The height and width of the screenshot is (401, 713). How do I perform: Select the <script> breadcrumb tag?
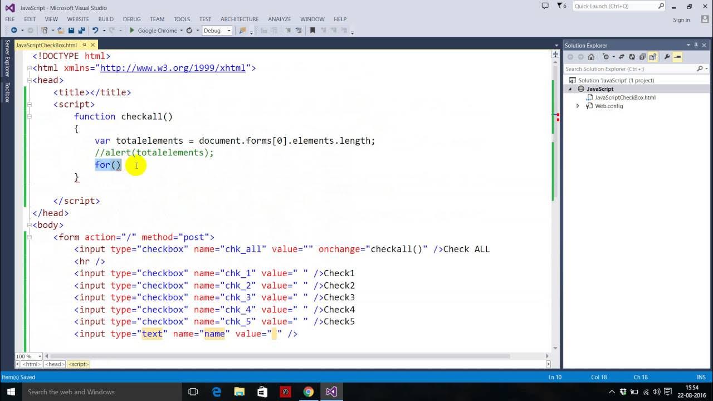click(79, 364)
